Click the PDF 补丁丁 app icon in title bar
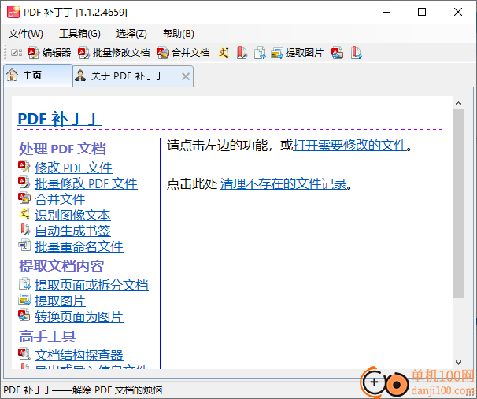Screen dimensions: 477x399 point(13,12)
